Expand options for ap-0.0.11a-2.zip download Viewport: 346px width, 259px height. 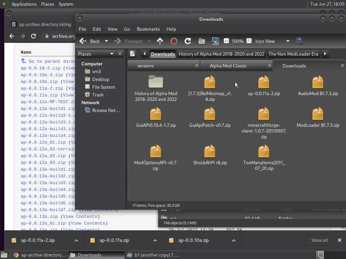pyautogui.click(x=76, y=240)
